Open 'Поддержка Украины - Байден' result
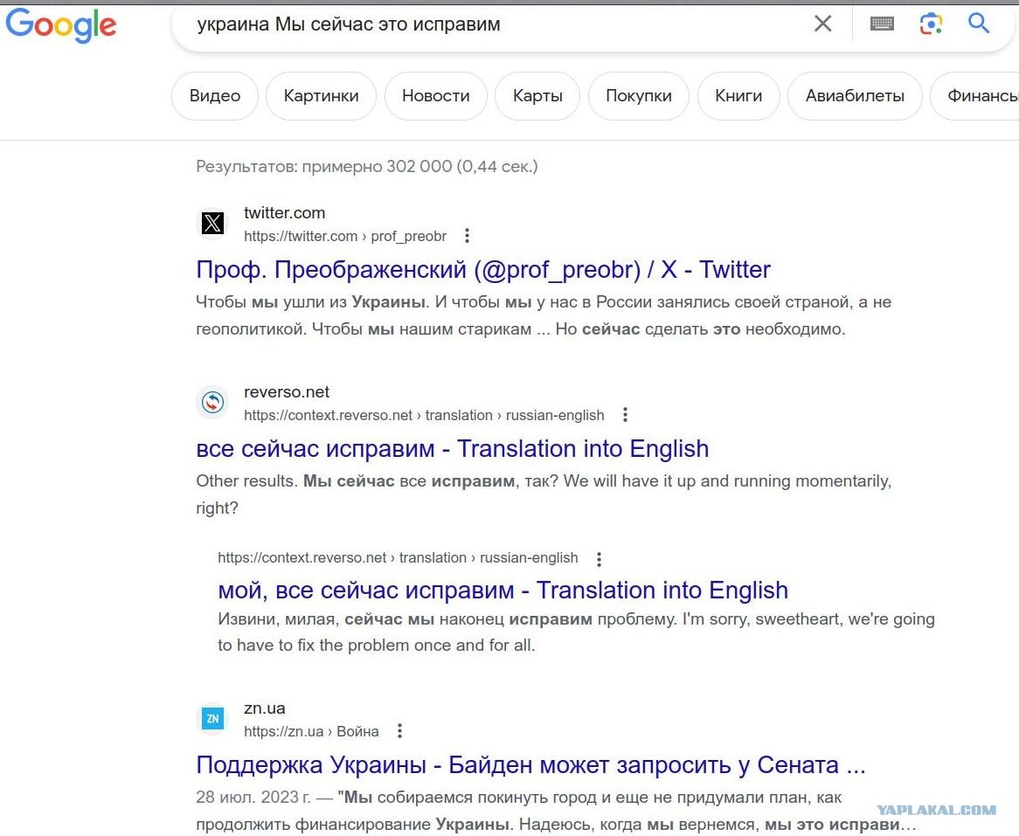The height and width of the screenshot is (836, 1019). point(531,765)
